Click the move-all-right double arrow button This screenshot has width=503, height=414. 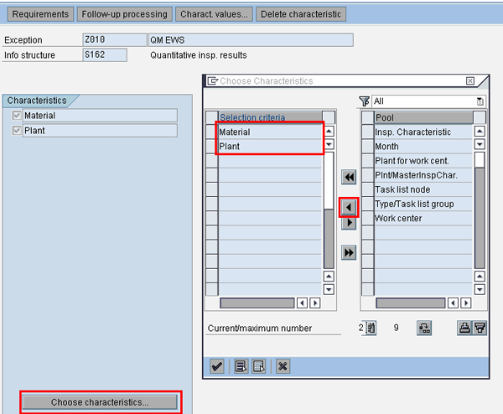point(349,252)
